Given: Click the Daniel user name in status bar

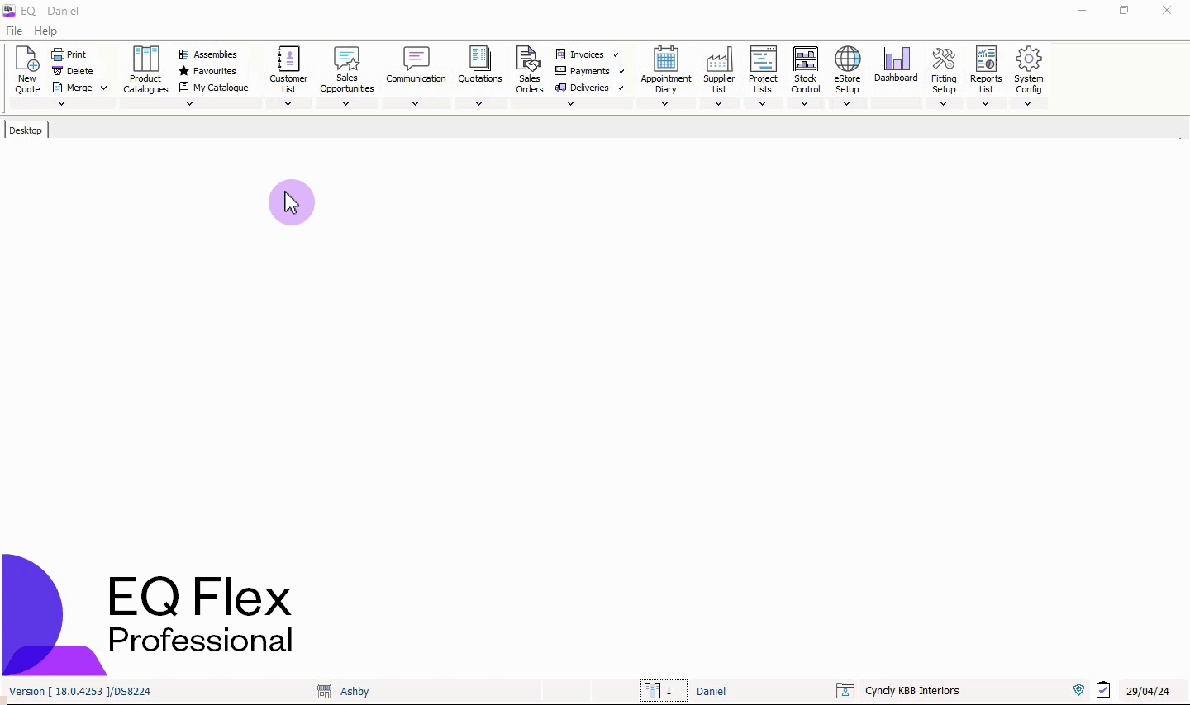Looking at the screenshot, I should point(711,692).
